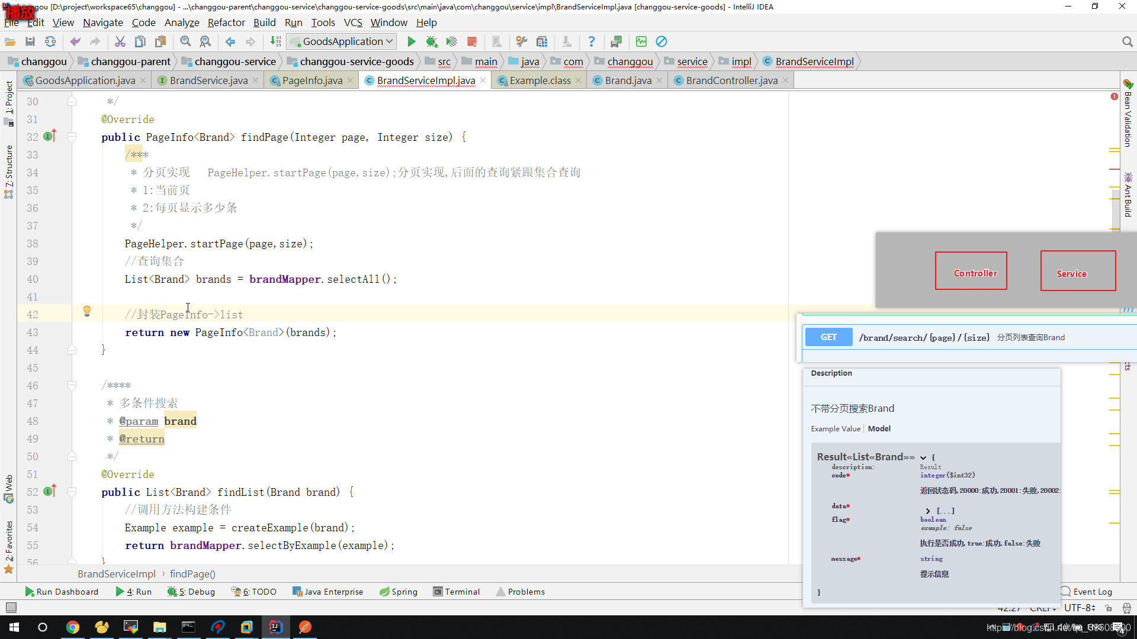Open the UTF-8 encoding selector
The image size is (1137, 639).
pyautogui.click(x=1080, y=608)
